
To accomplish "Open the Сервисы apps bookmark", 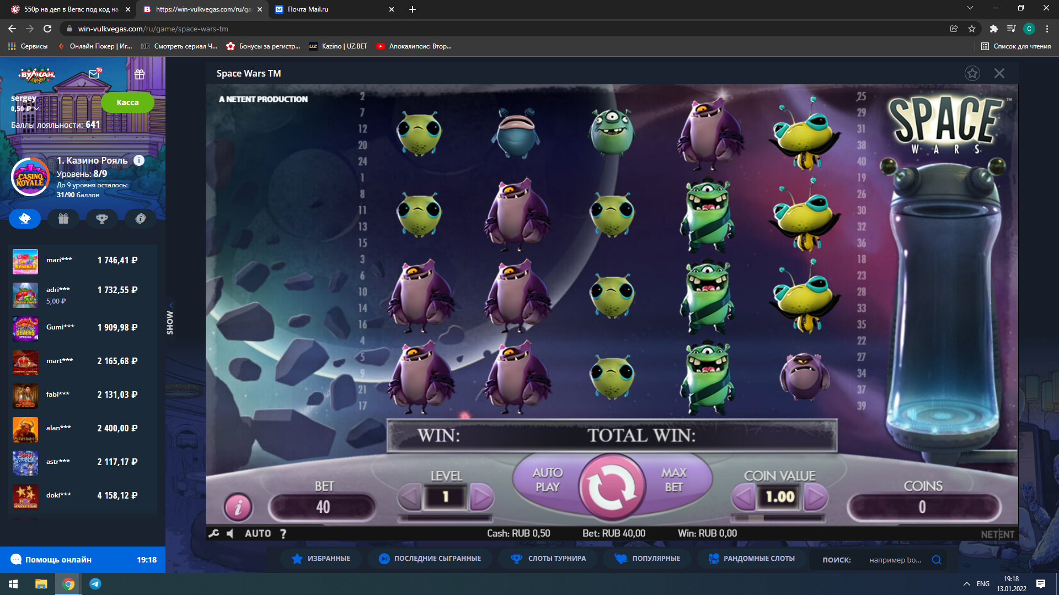I will [x=28, y=46].
